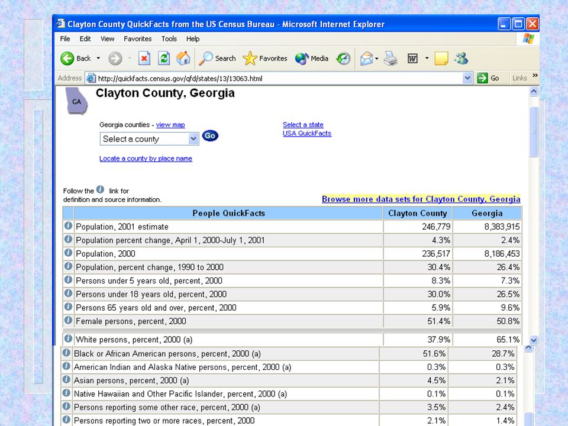This screenshot has height=426, width=568.
Task: Select the 8,383,915 Georgia population value
Action: point(502,227)
